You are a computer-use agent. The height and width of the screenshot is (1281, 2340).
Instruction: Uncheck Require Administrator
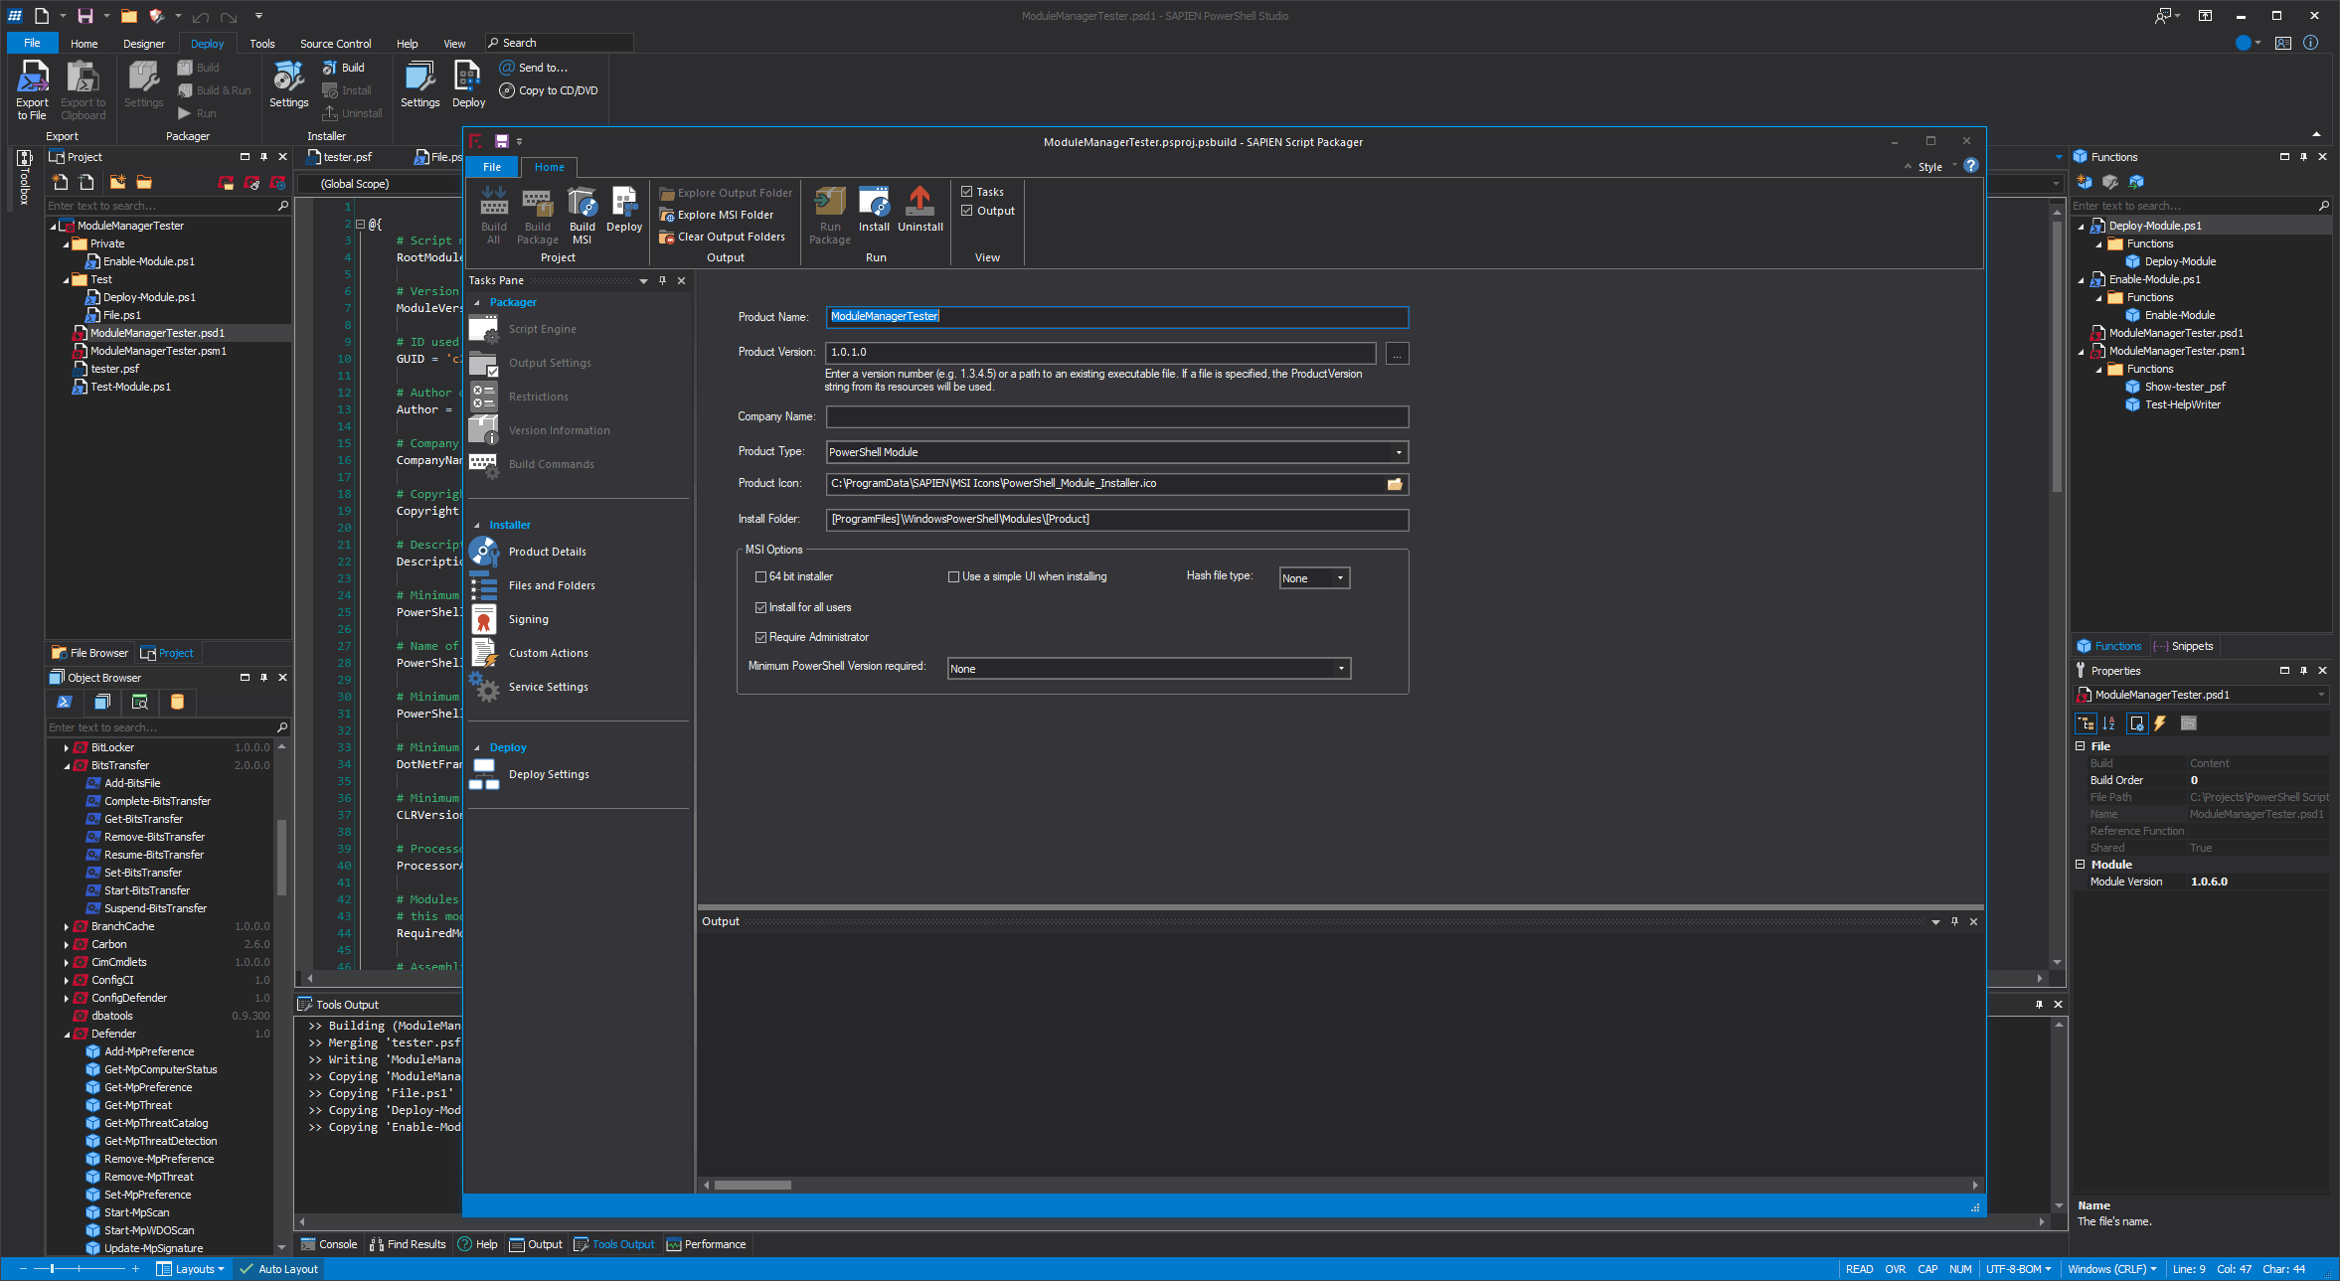761,637
